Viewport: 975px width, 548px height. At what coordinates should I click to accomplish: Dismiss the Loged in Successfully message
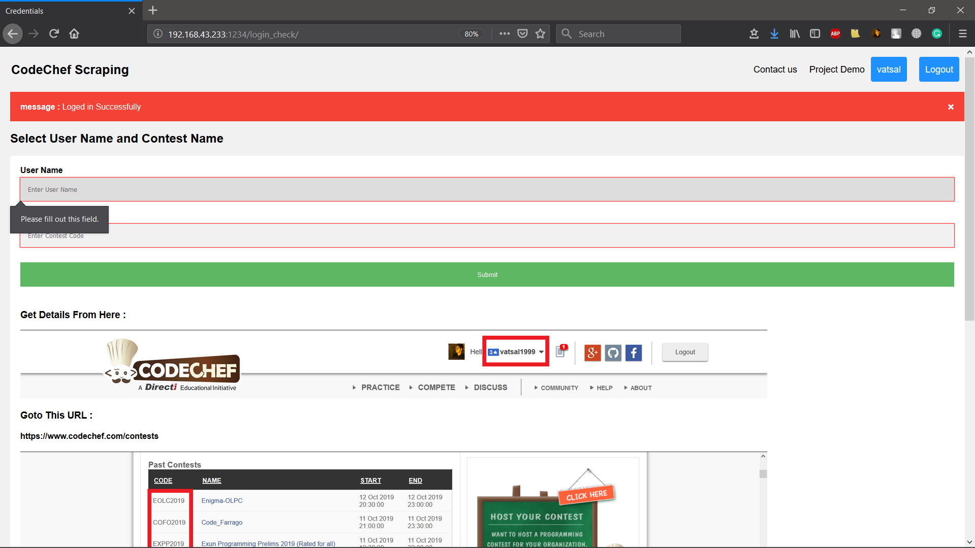click(x=951, y=107)
